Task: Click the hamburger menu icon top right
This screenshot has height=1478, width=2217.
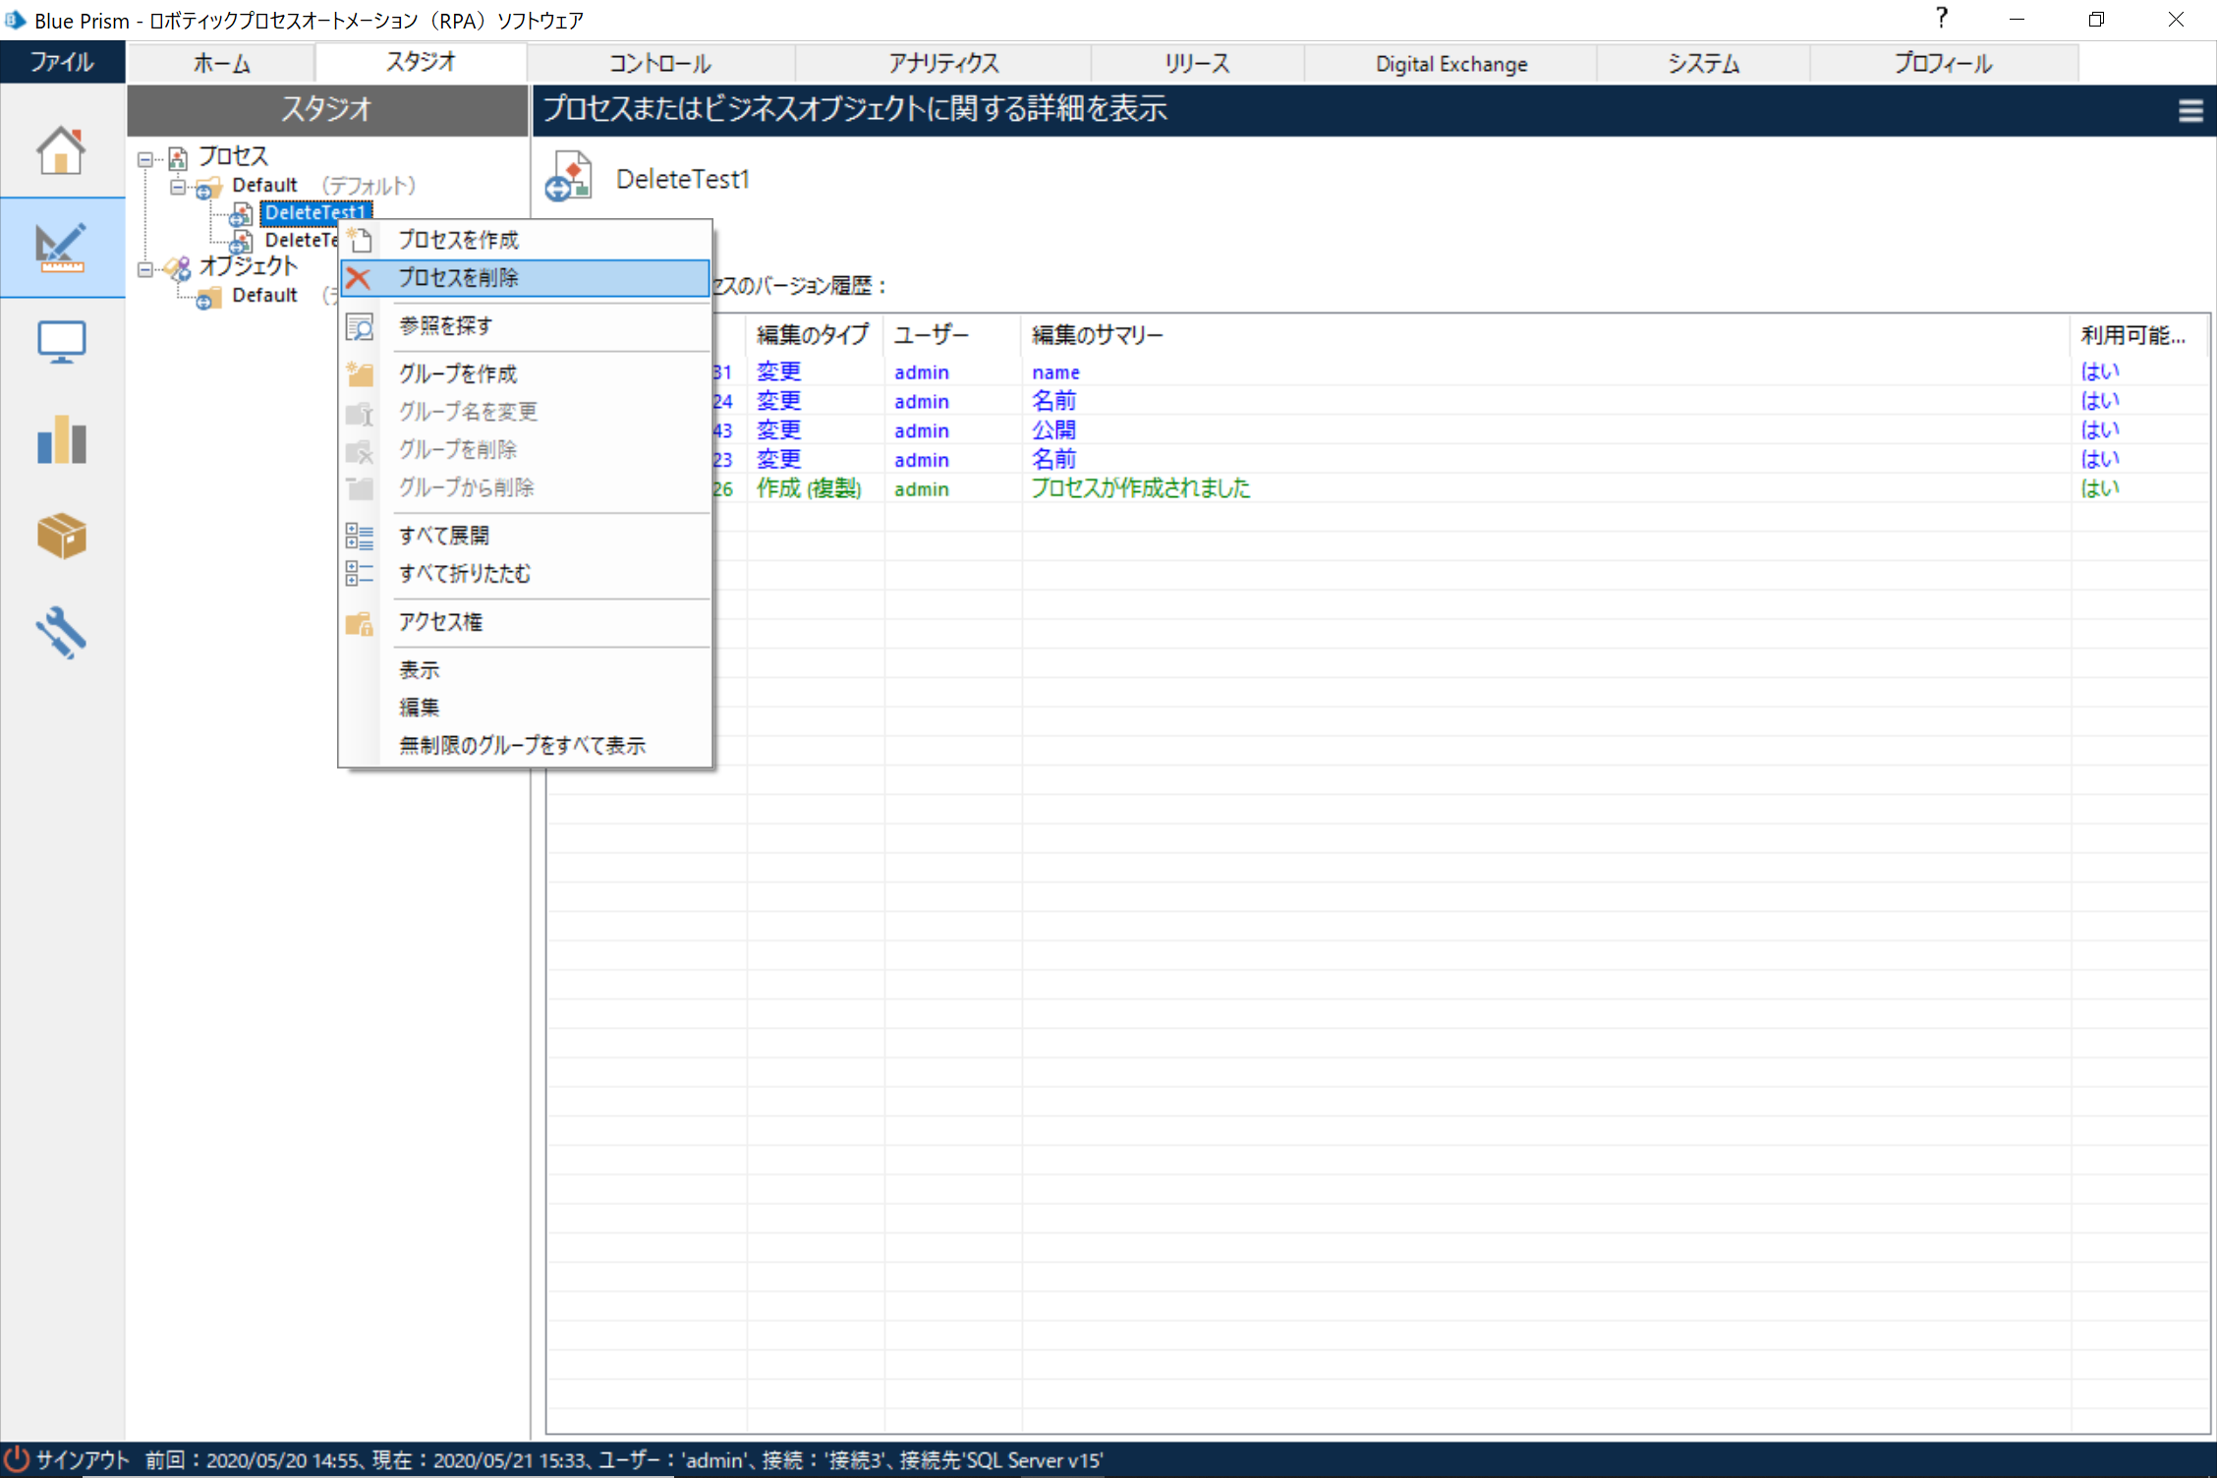Action: click(2189, 110)
